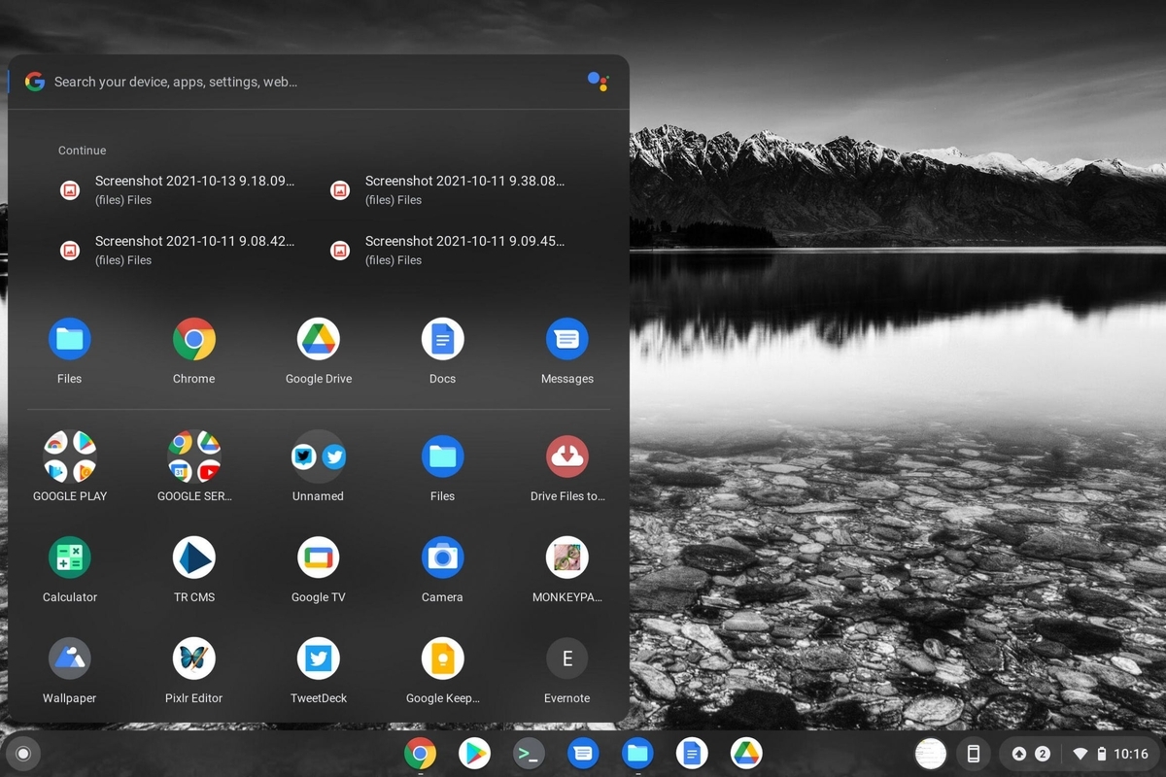Image resolution: width=1166 pixels, height=777 pixels.
Task: Expand the GOOGLE SER folder
Action: tap(193, 456)
